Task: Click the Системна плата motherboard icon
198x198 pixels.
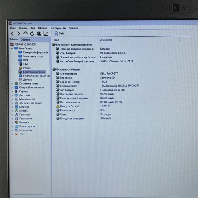Action: [x=16, y=83]
